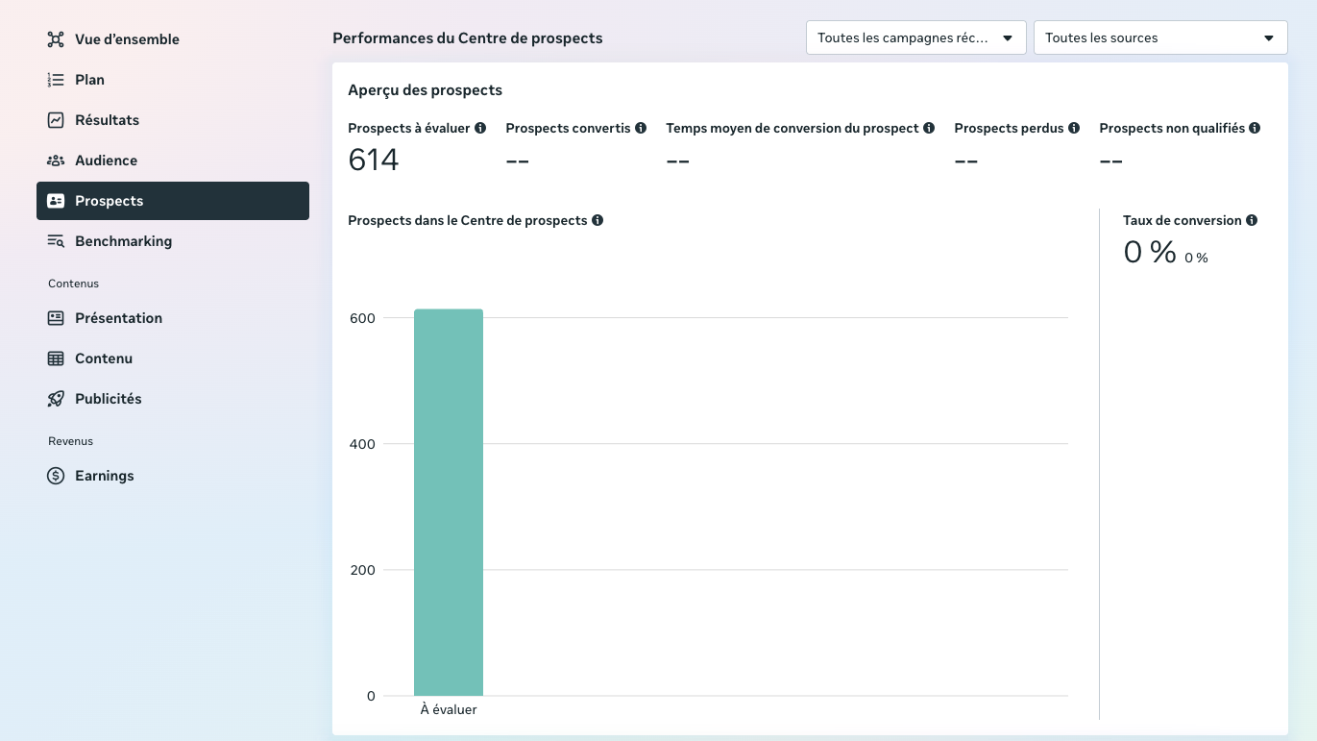Navigate to Audience section
The image size is (1317, 741).
[x=173, y=161]
